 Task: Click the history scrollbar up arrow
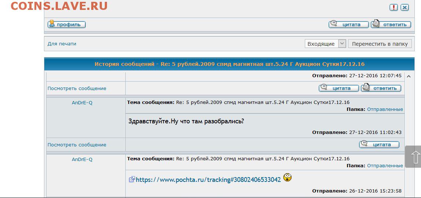click(x=409, y=76)
